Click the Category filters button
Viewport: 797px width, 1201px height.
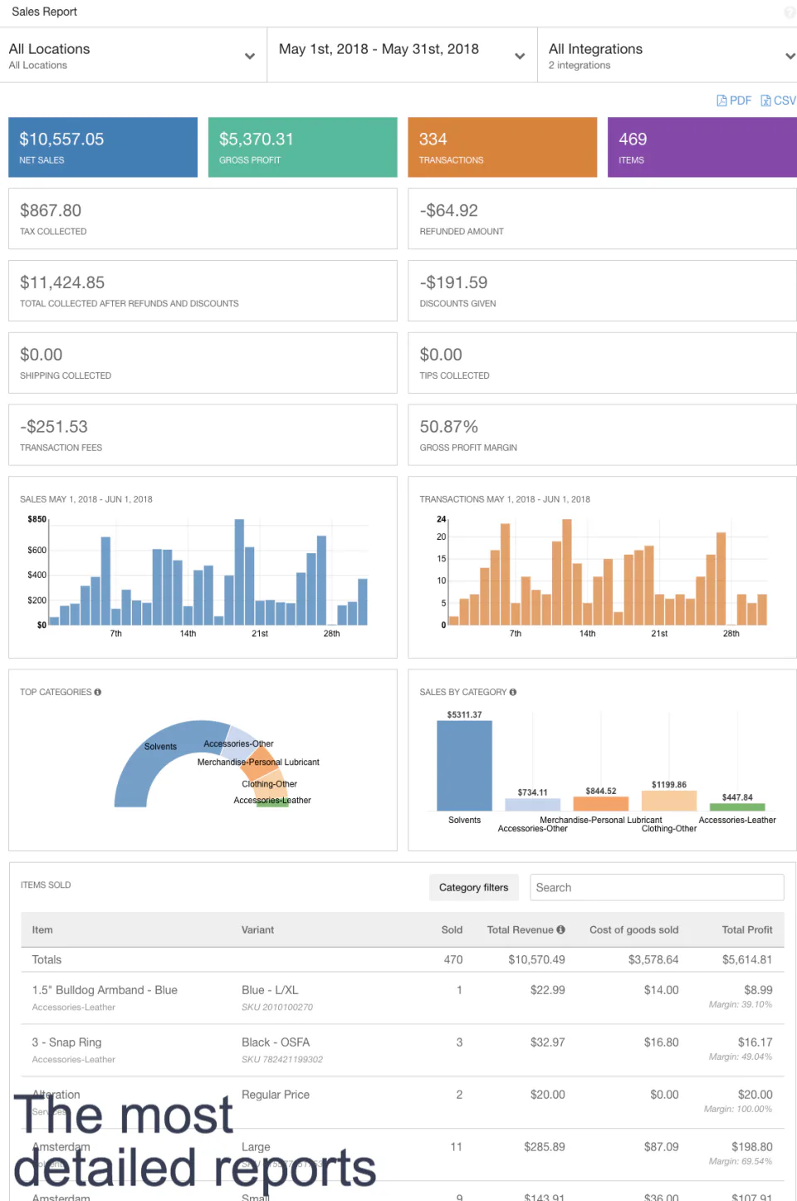point(473,887)
